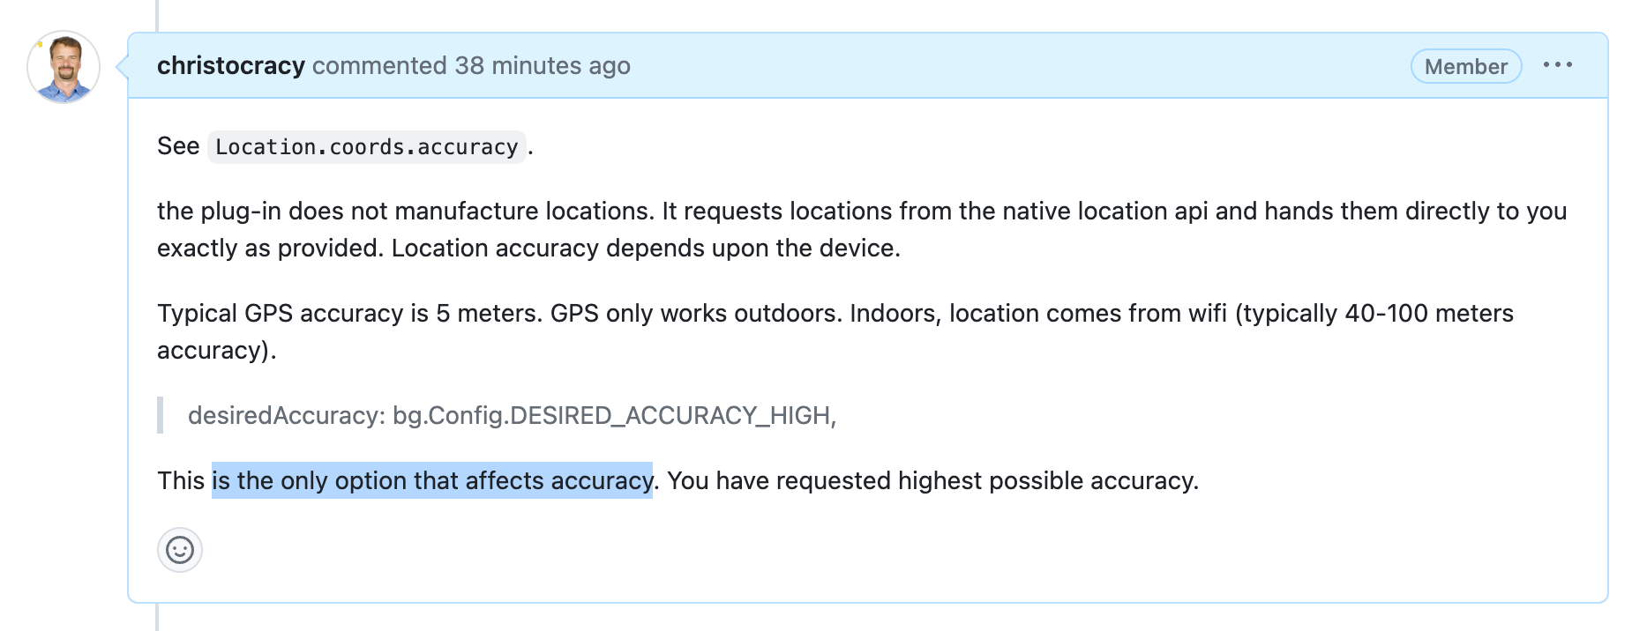The height and width of the screenshot is (631, 1632).
Task: Select the Location.coords.accuracy code snippet
Action: point(365,146)
